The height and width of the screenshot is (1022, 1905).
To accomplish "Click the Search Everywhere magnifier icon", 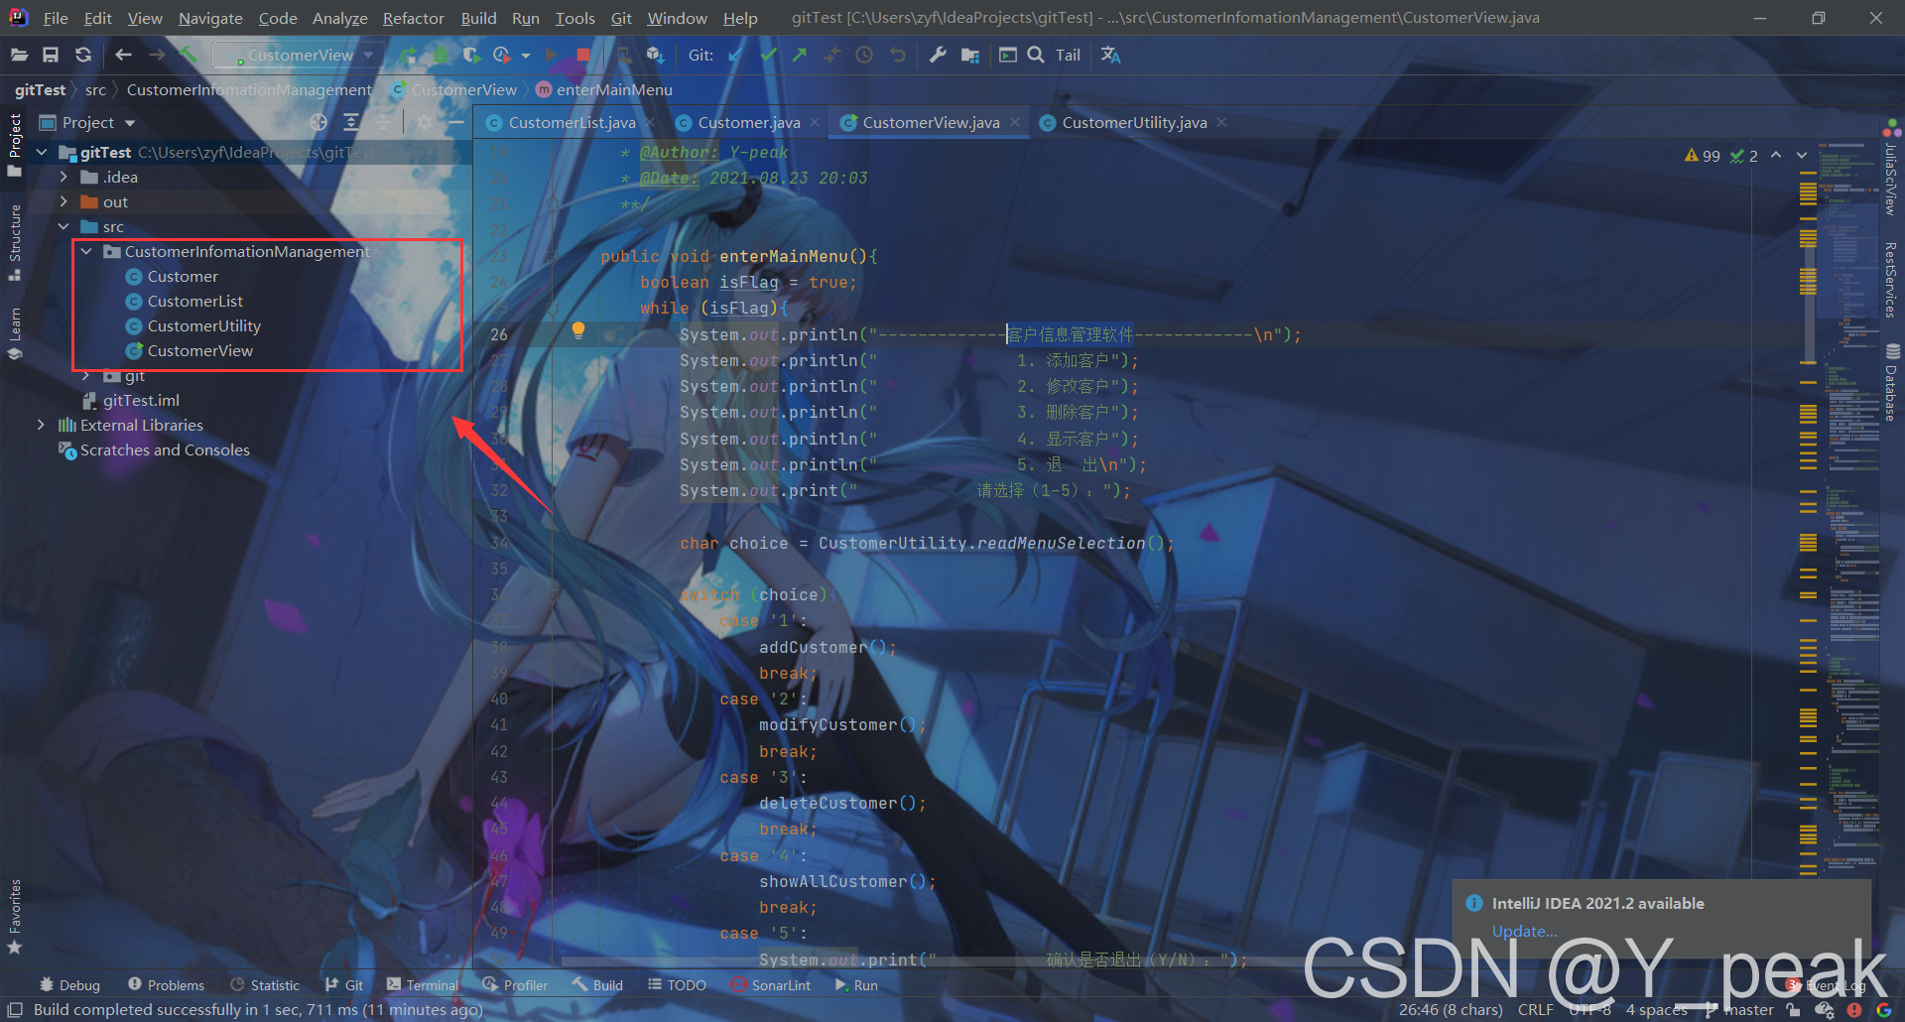I will pos(1036,56).
